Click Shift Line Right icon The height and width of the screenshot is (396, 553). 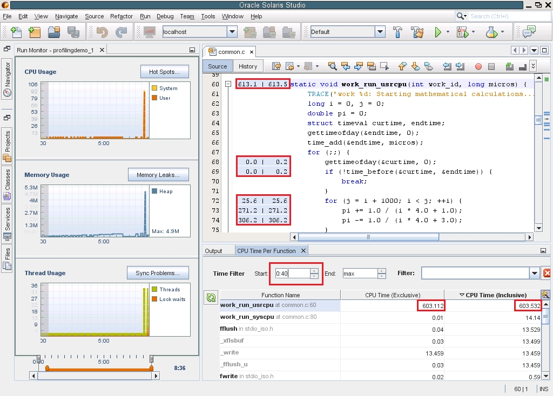pos(460,66)
